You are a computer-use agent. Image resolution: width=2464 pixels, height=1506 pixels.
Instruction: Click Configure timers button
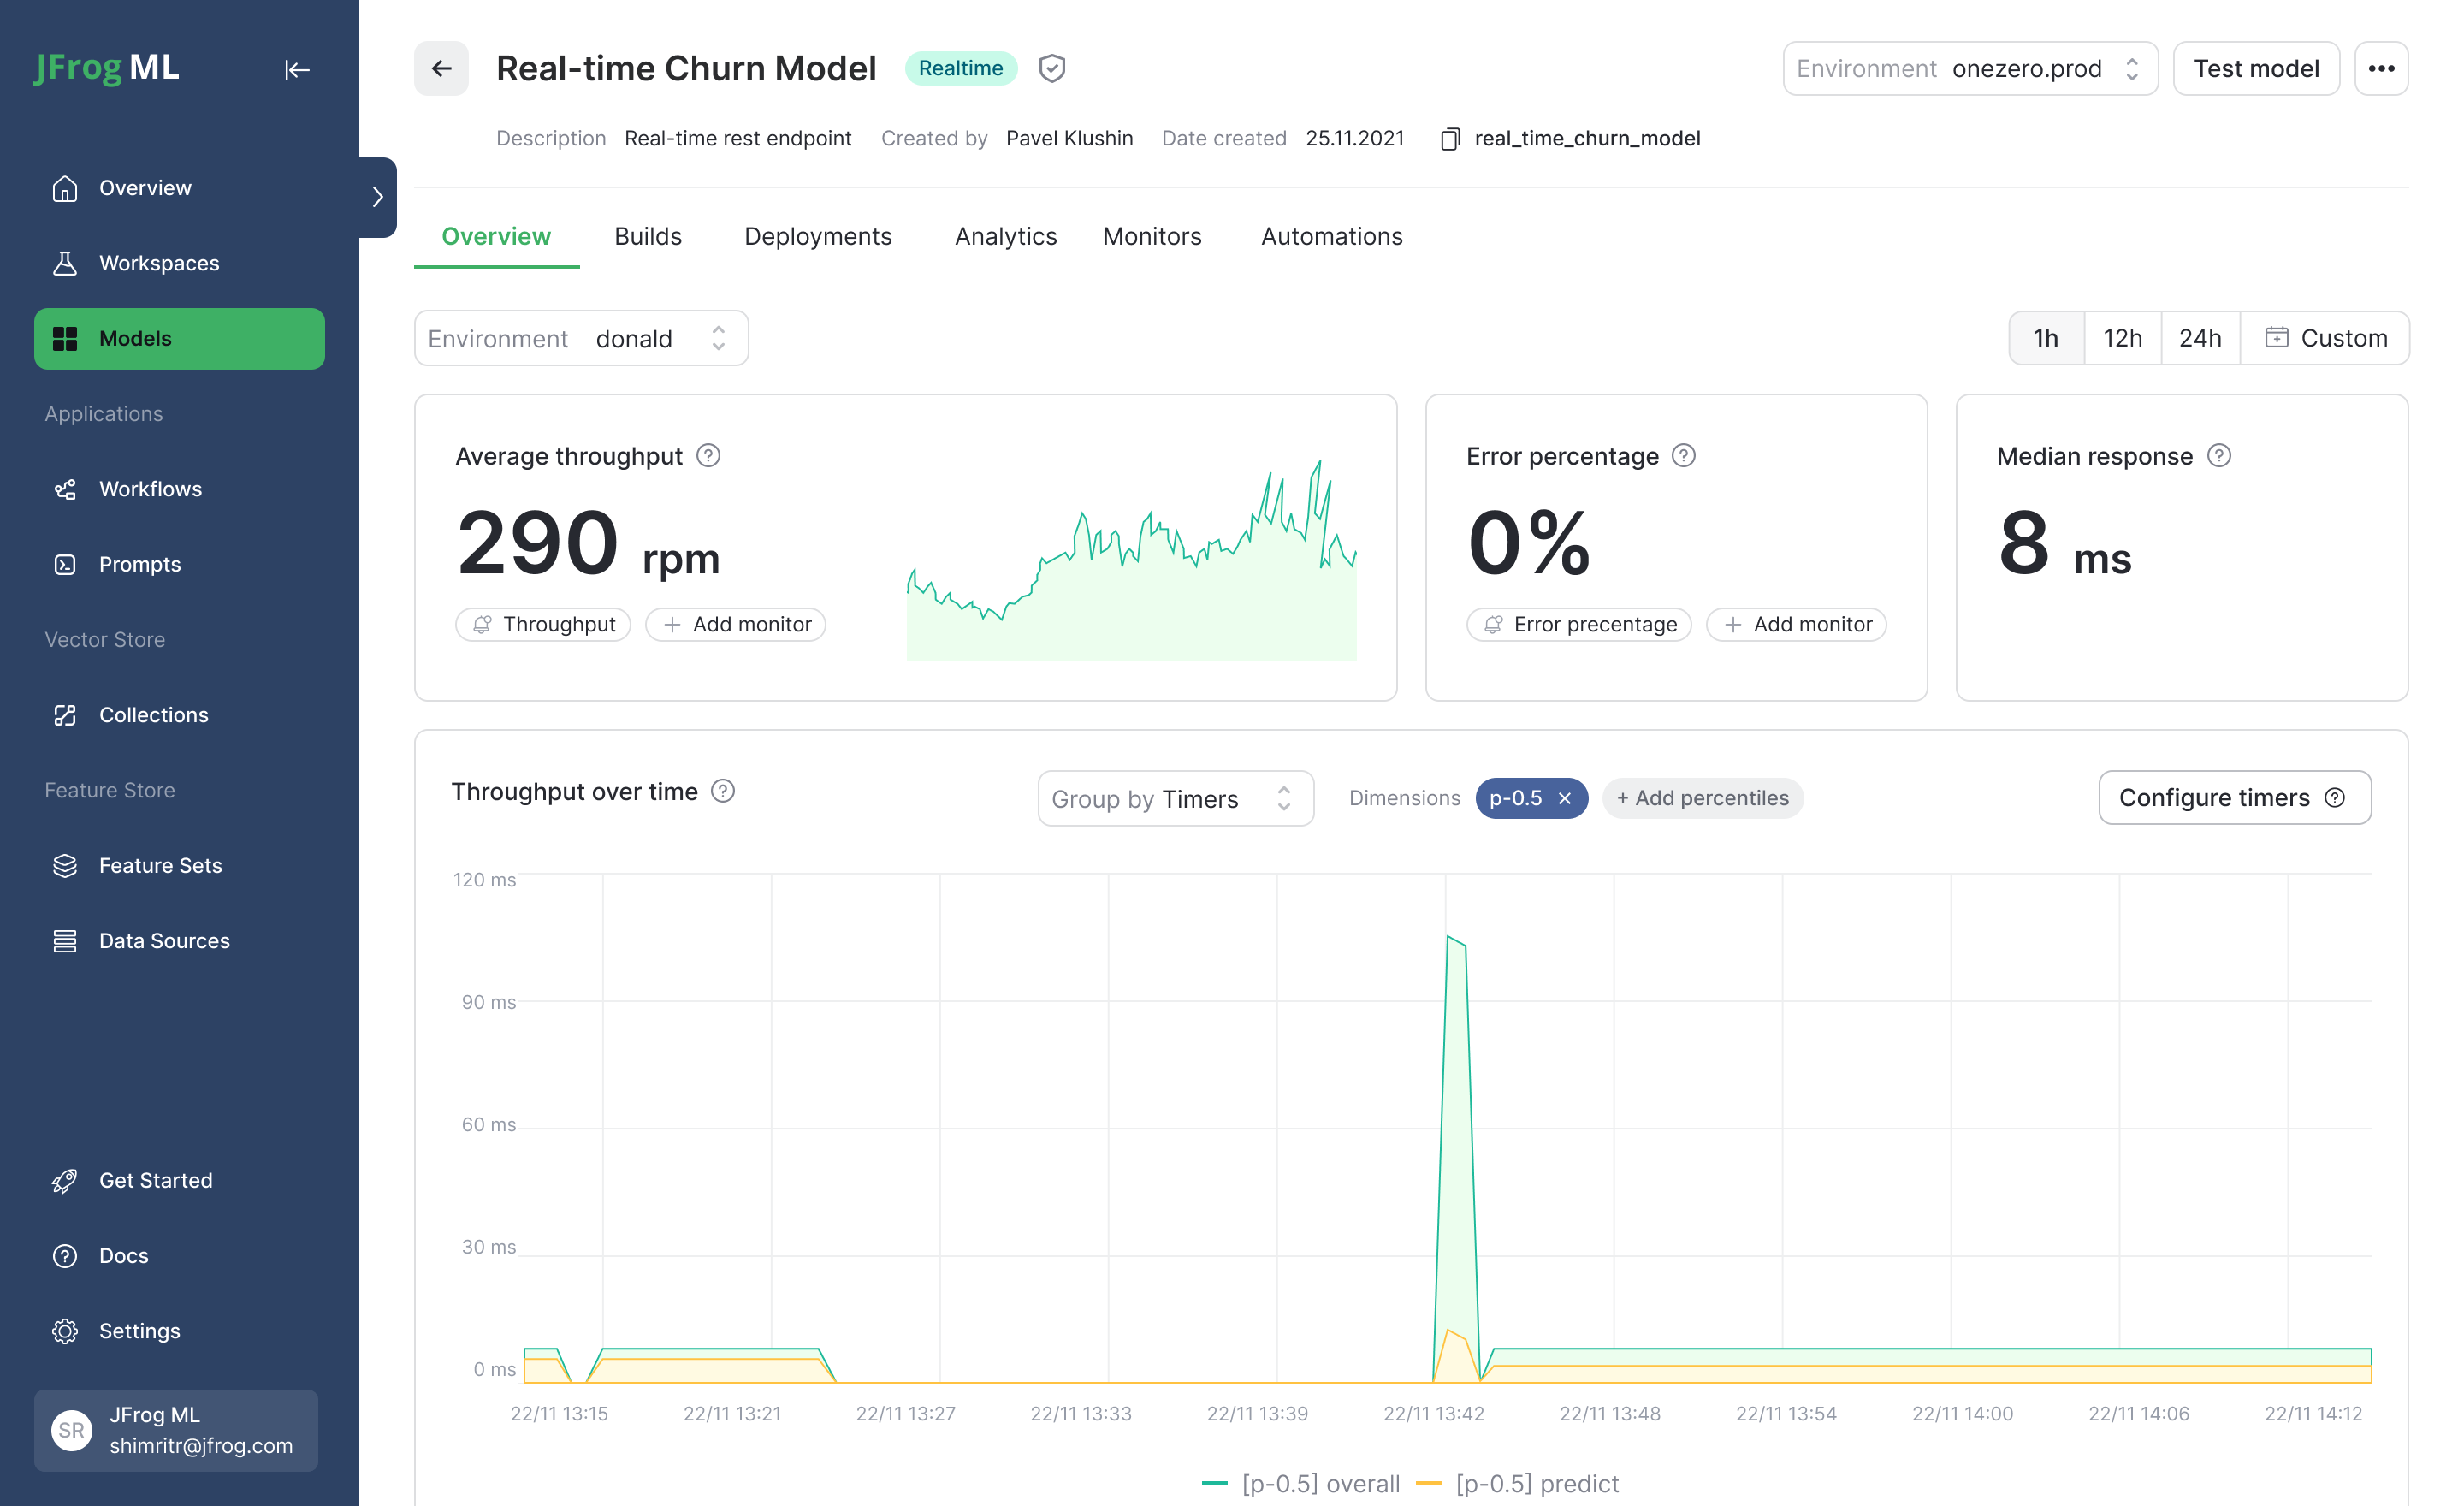coord(2234,798)
